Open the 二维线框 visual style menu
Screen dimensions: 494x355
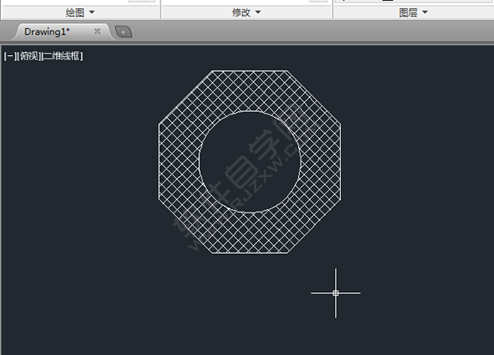click(62, 57)
